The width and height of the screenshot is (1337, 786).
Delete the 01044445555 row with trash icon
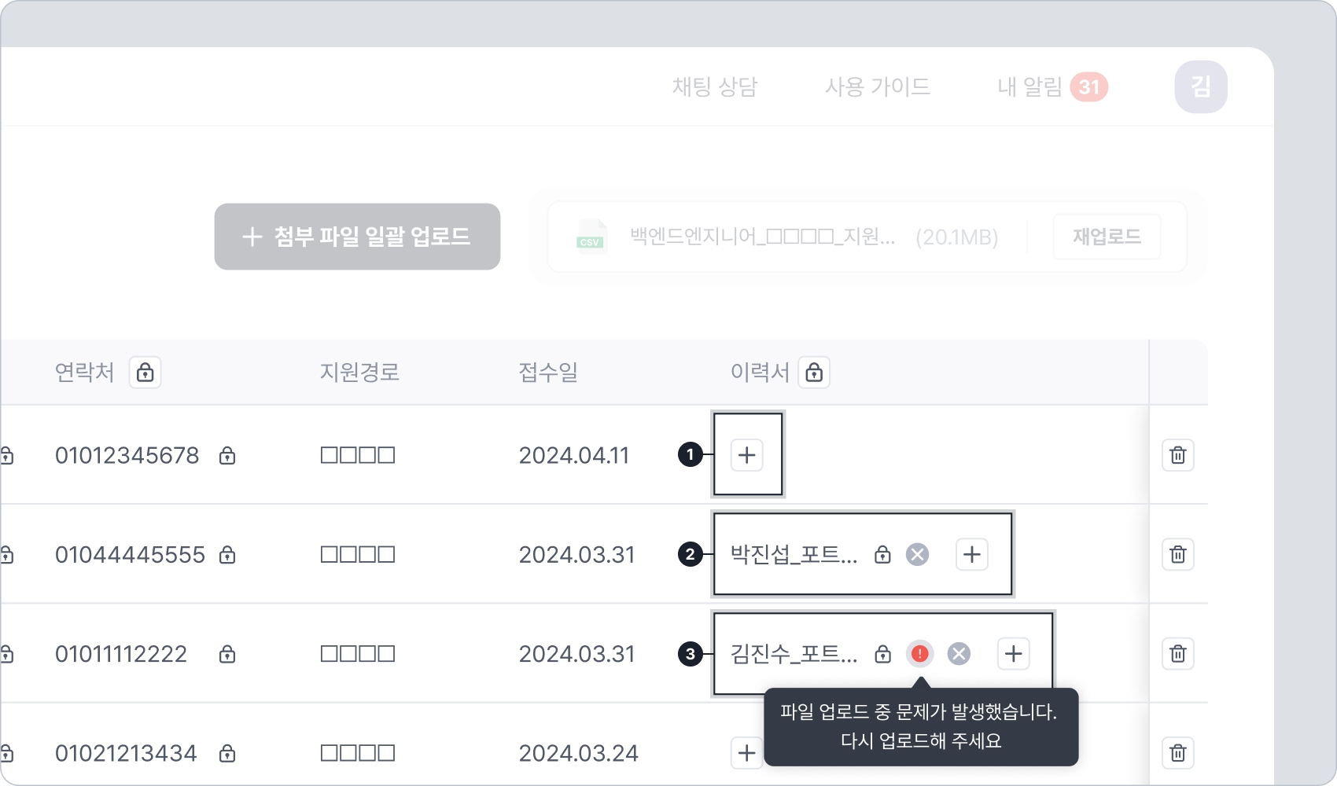pos(1178,554)
